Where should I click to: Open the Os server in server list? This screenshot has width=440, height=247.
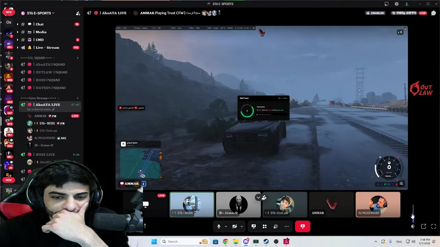click(x=9, y=22)
